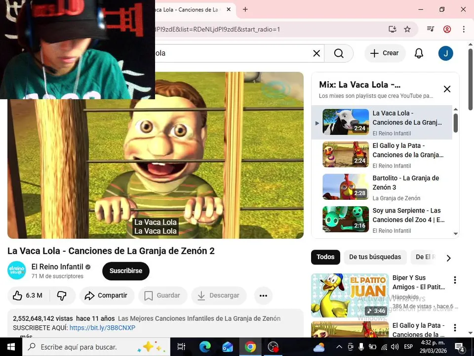Open weather widget on taskbar

(318, 347)
